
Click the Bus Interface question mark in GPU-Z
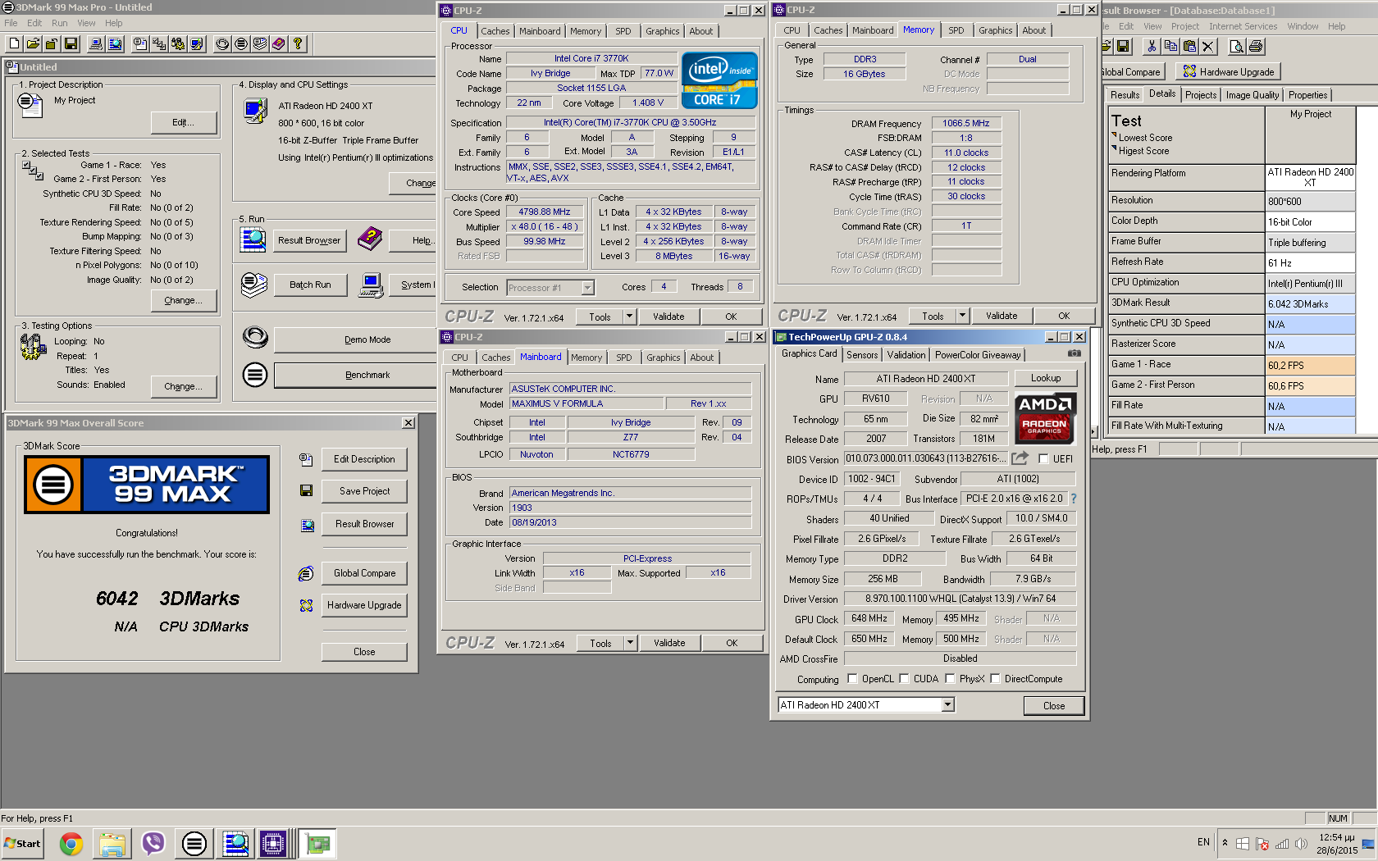pos(1073,498)
